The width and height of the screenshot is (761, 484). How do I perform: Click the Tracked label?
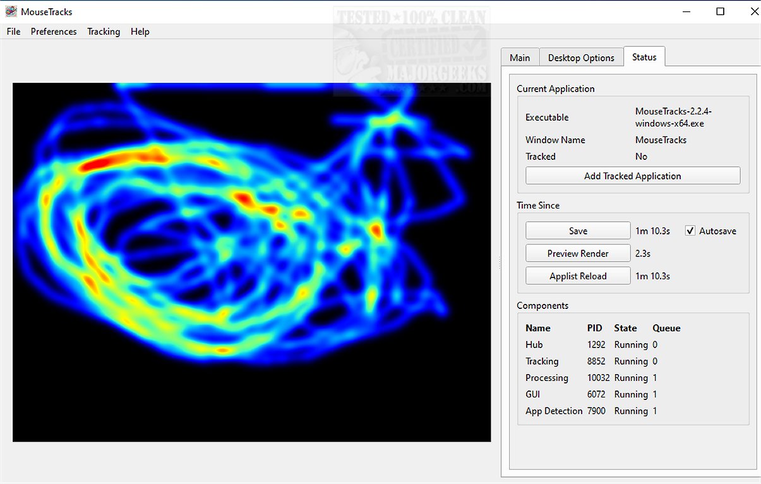541,157
